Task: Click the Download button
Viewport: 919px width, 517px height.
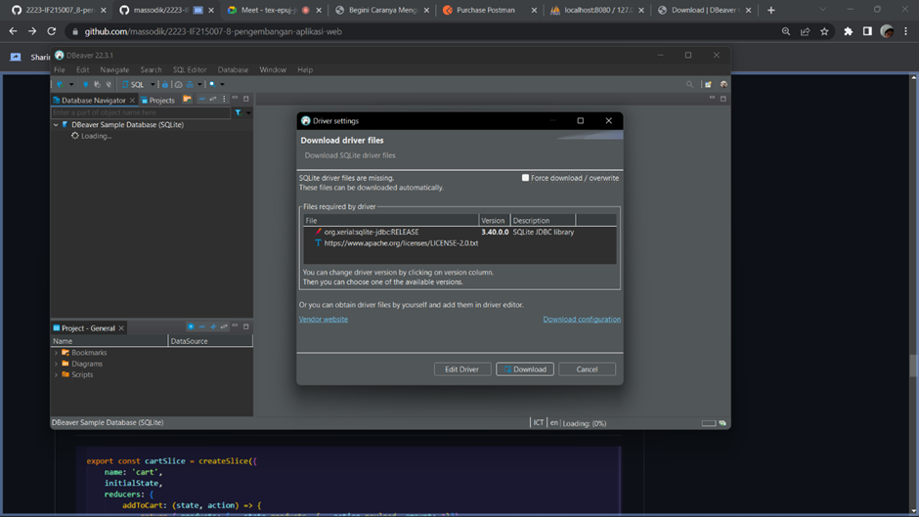Action: click(525, 369)
